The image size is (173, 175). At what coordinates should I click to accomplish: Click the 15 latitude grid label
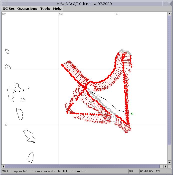(x=6, y=125)
